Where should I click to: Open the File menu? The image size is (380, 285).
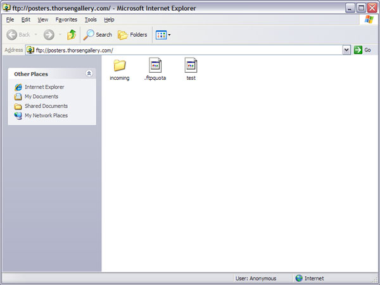click(10, 20)
